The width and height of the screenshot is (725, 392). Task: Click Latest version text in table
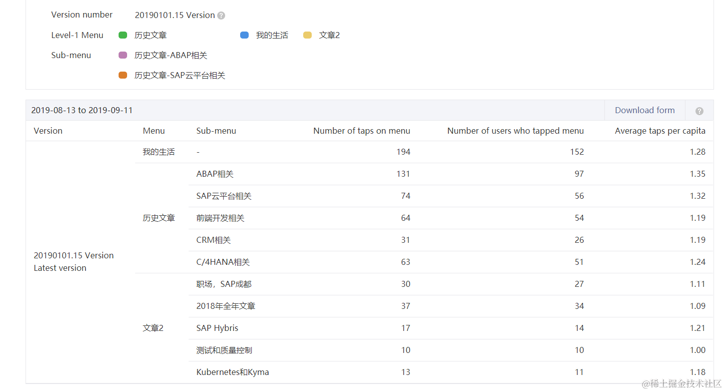60,268
